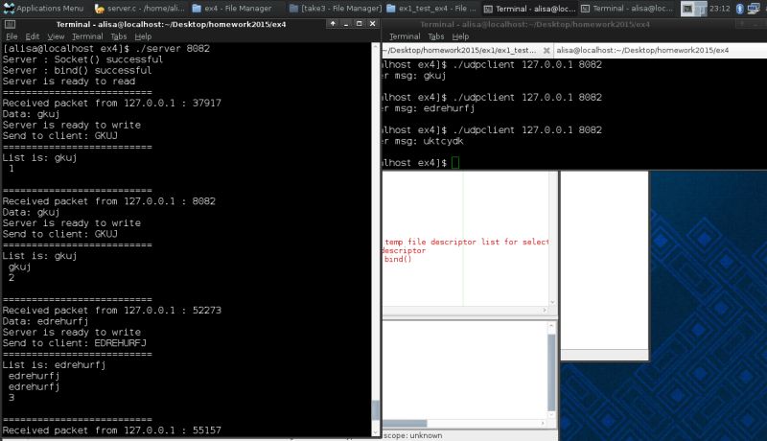The image size is (767, 441).
Task: Close the ex1/ex1_test... terminal tab
Action: click(546, 51)
